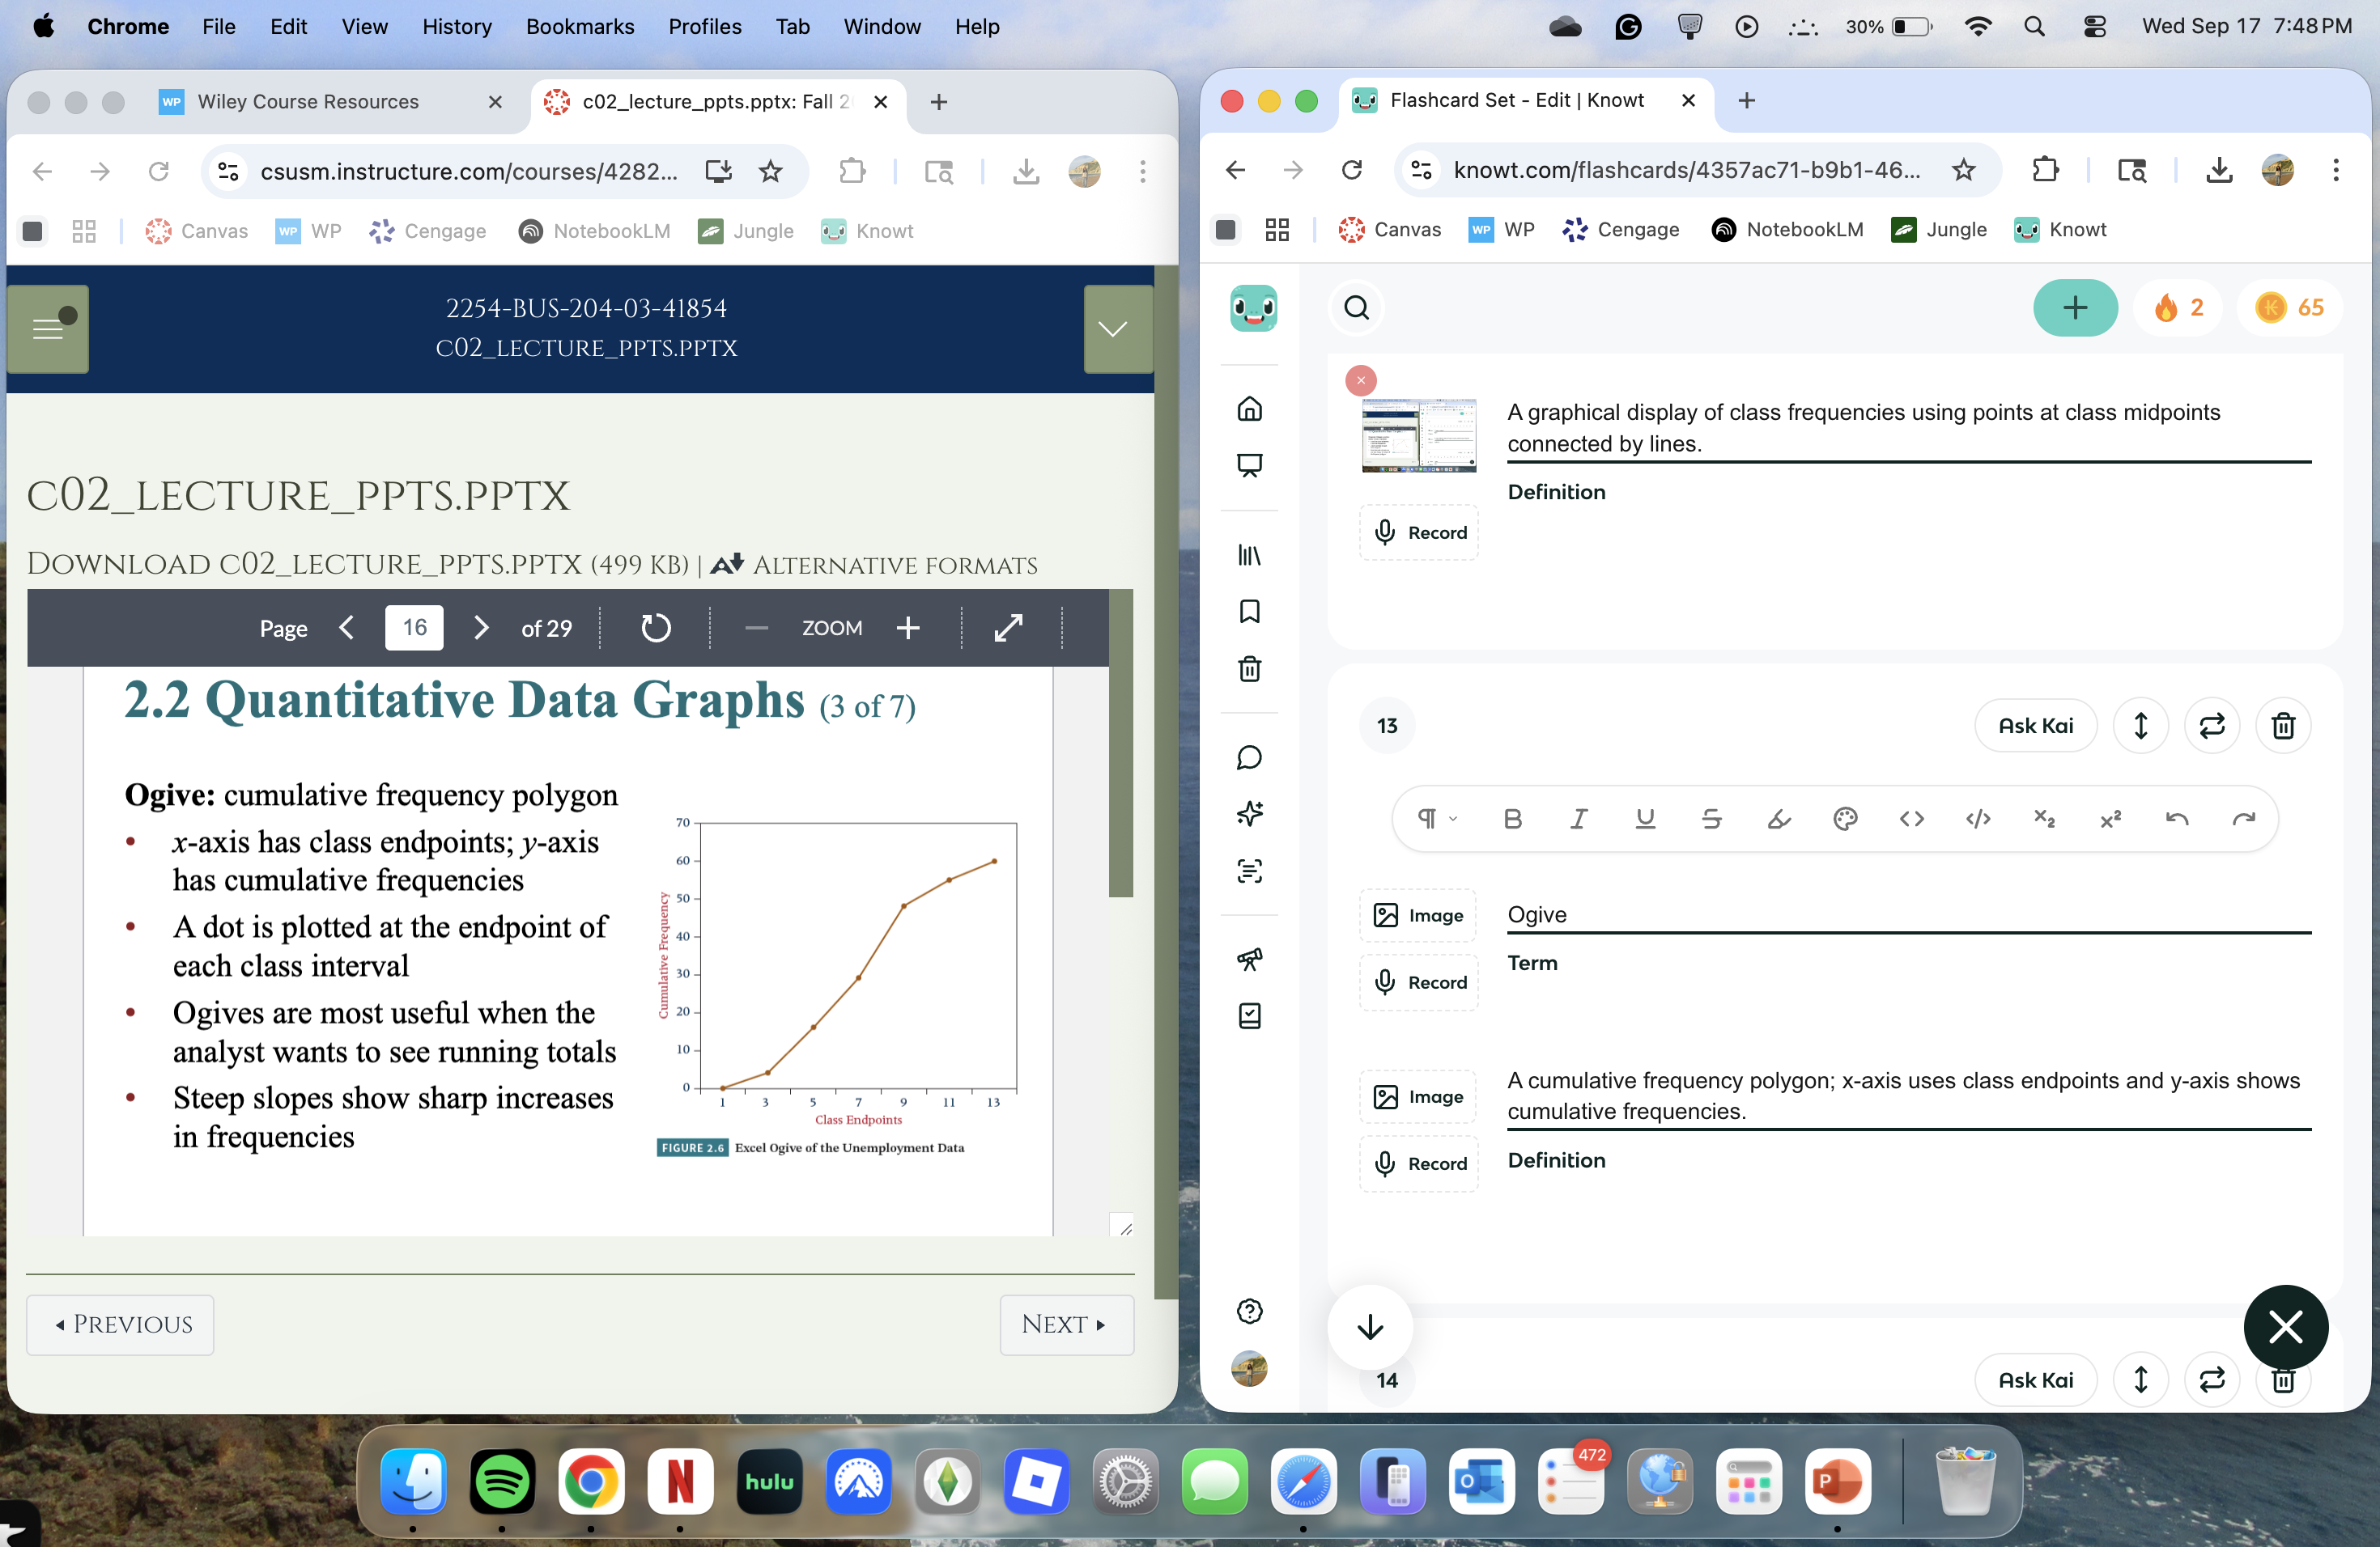Toggle italic formatting in editor toolbar
Image resolution: width=2380 pixels, height=1547 pixels.
point(1578,820)
